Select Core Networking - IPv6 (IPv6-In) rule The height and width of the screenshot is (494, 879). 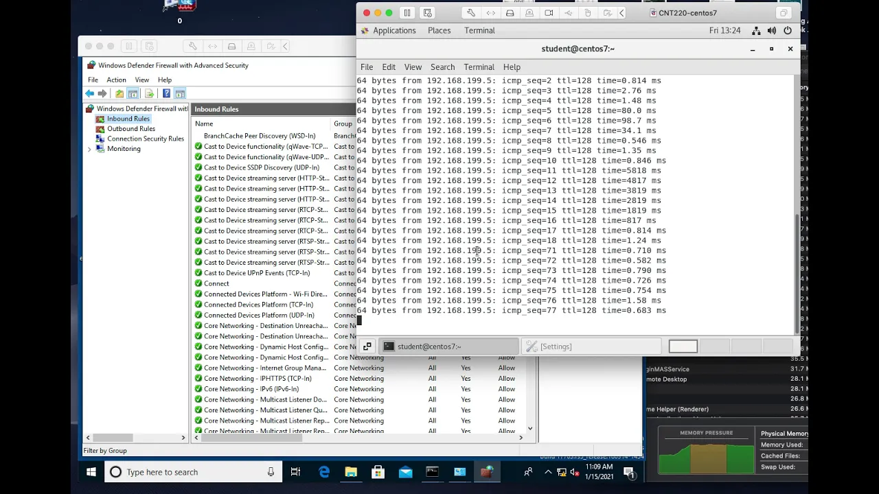click(x=251, y=389)
